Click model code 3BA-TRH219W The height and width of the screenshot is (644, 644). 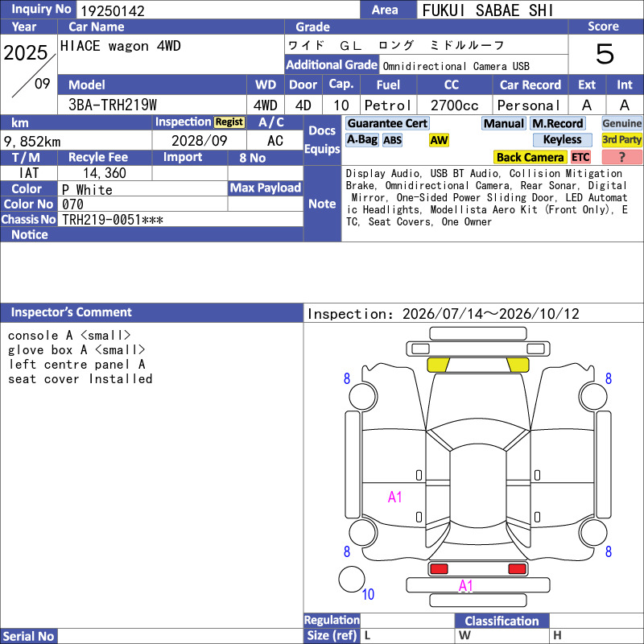click(x=113, y=105)
